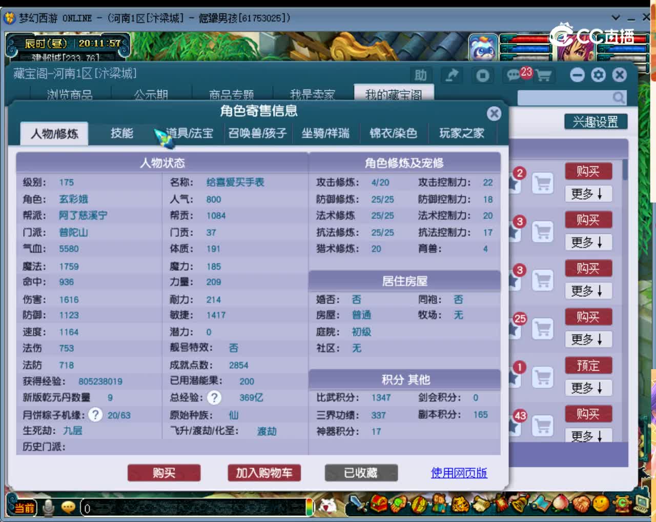Switch to the 技能 tab
The width and height of the screenshot is (656, 522).
point(122,133)
